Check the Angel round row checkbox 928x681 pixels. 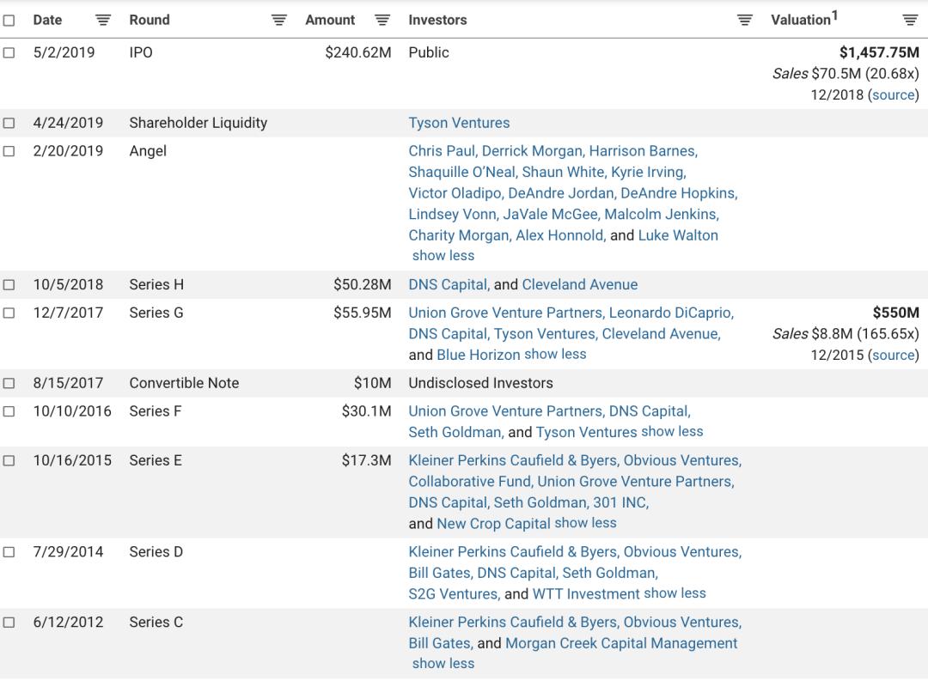(x=9, y=151)
